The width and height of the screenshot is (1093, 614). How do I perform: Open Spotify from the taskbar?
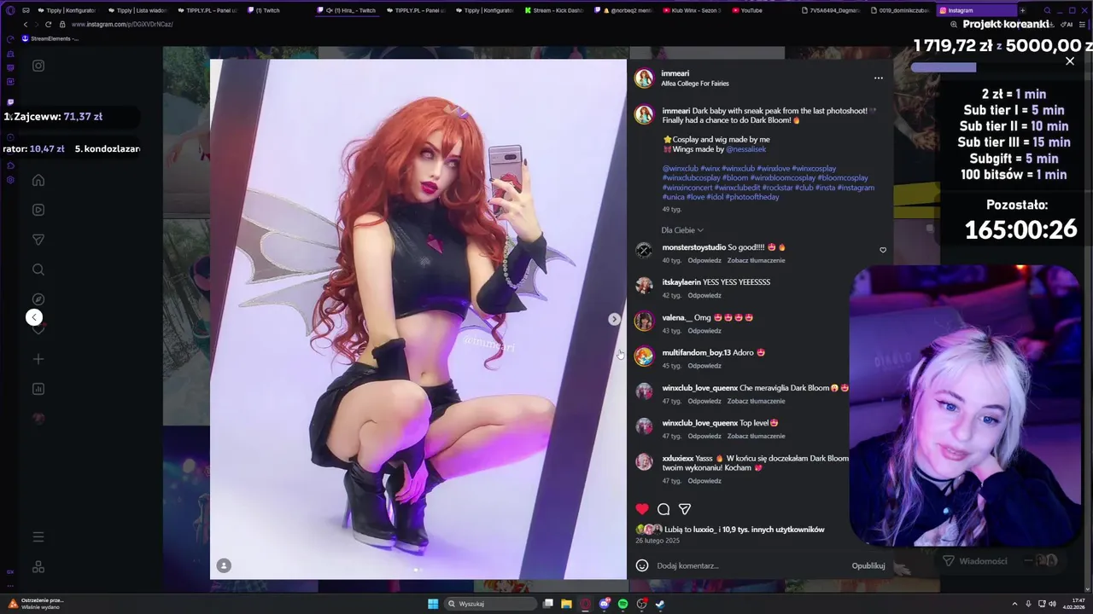622,604
